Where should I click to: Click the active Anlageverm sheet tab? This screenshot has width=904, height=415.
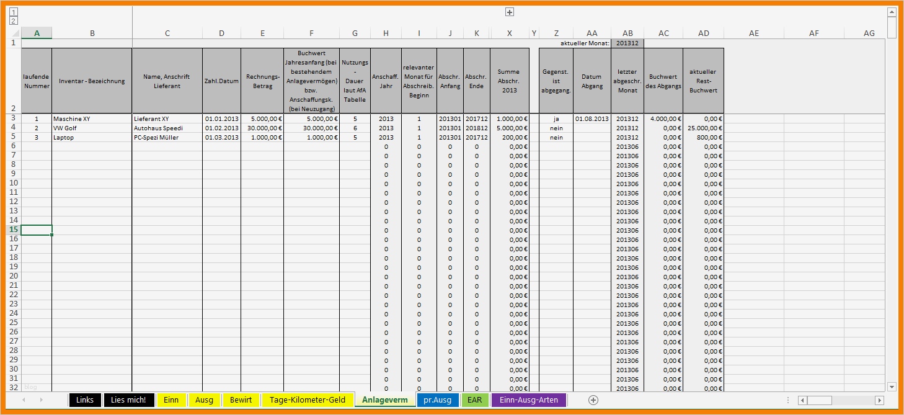tap(384, 400)
